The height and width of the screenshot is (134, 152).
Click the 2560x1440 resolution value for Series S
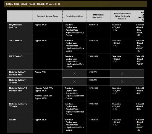pos(93,56)
